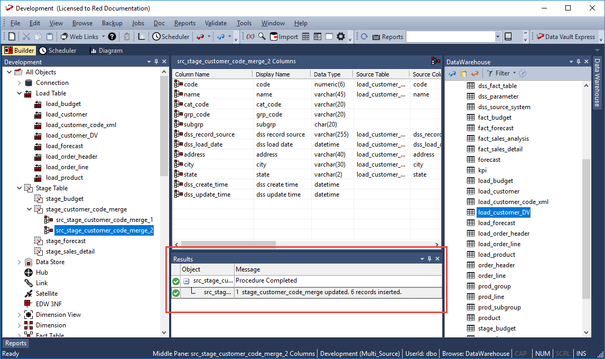The width and height of the screenshot is (605, 359).
Task: Click the Cut scissors icon
Action: (26, 37)
